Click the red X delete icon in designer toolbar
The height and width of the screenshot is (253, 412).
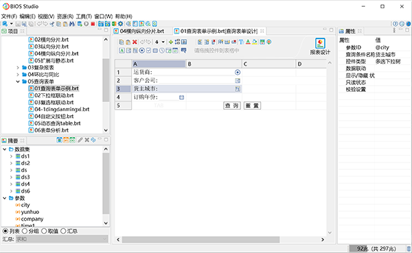[x=135, y=42]
